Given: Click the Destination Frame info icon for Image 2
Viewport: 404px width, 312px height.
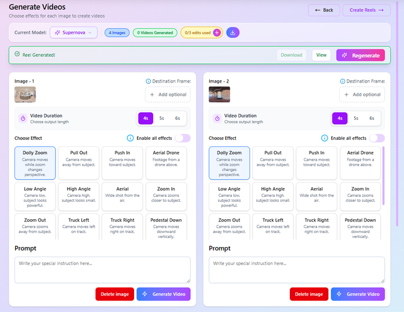Looking at the screenshot, I should point(343,81).
